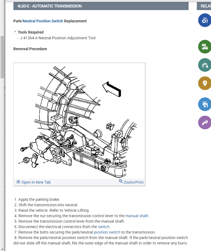
Task: Click the Tools Required heading text
Action: coord(31,32)
